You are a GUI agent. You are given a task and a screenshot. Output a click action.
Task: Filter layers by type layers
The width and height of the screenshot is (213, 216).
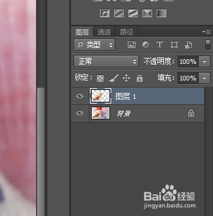[160, 44]
